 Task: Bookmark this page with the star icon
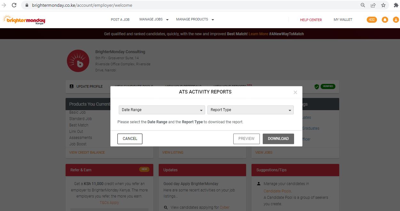(x=383, y=5)
